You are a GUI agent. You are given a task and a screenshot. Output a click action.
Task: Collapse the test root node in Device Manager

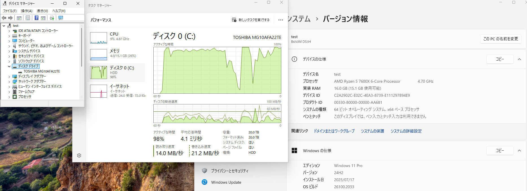4,26
